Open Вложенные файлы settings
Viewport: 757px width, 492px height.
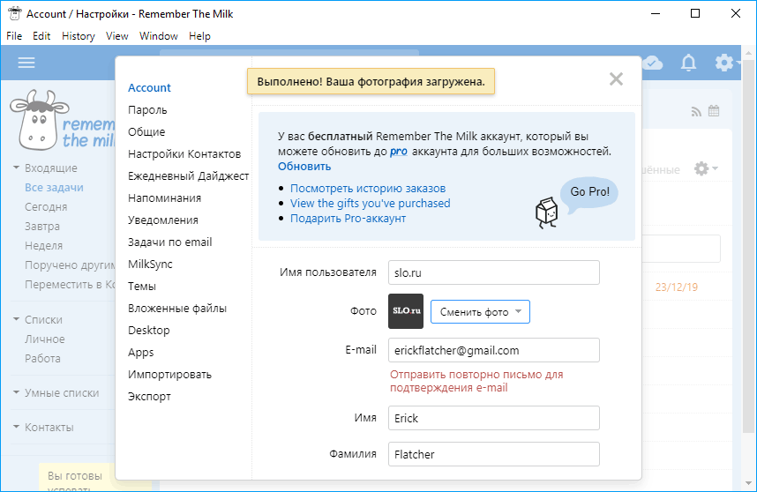[x=177, y=309]
